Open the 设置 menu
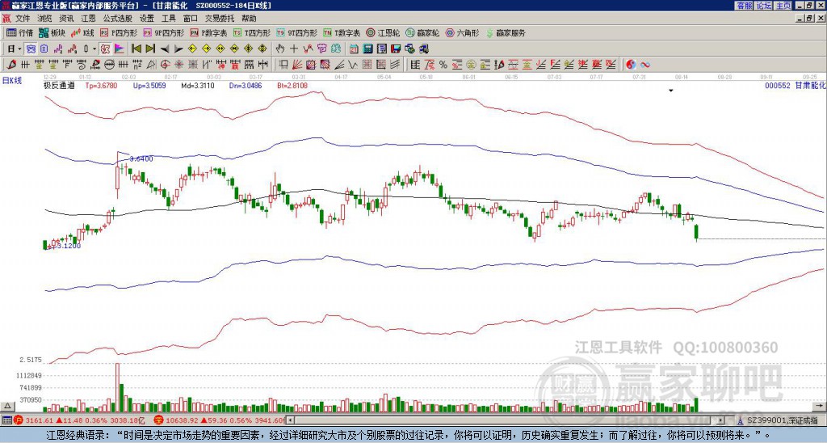This screenshot has height=443, width=827. [147, 19]
